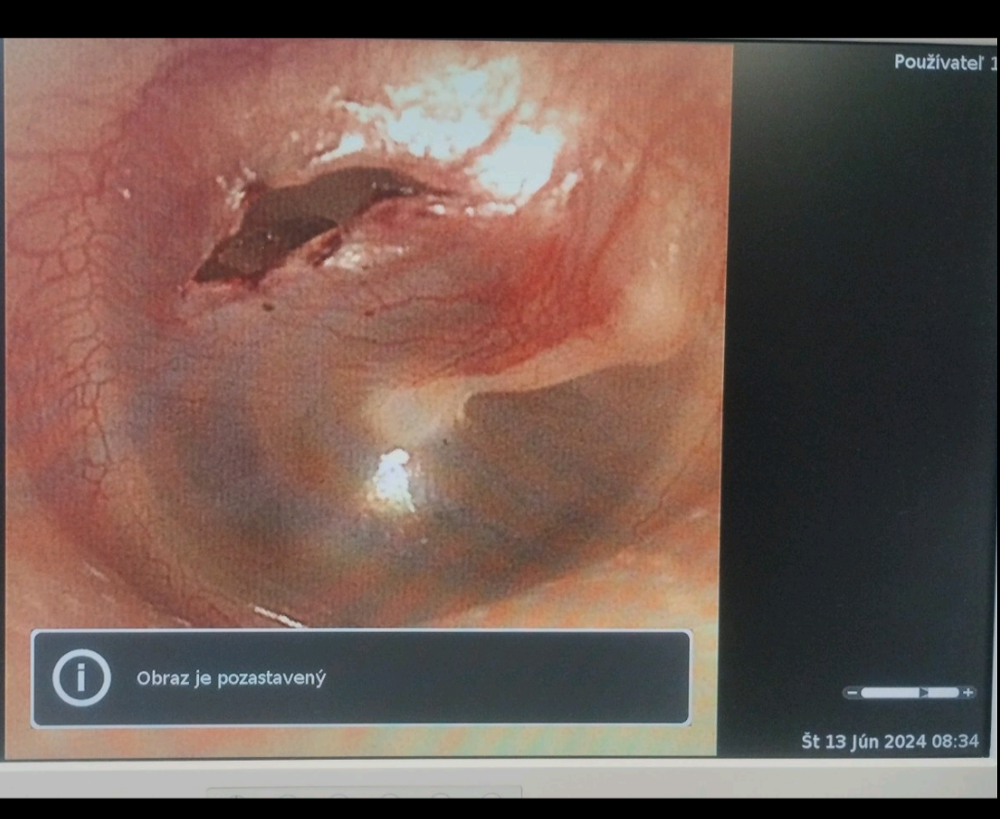Click the time "08:34" display

click(x=959, y=742)
